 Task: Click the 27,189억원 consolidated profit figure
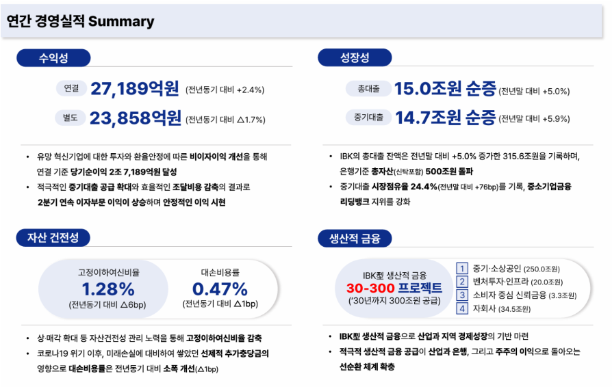(x=136, y=88)
